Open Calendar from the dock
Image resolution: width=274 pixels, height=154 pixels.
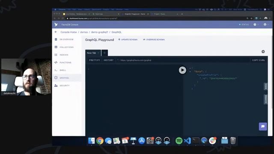point(125,141)
